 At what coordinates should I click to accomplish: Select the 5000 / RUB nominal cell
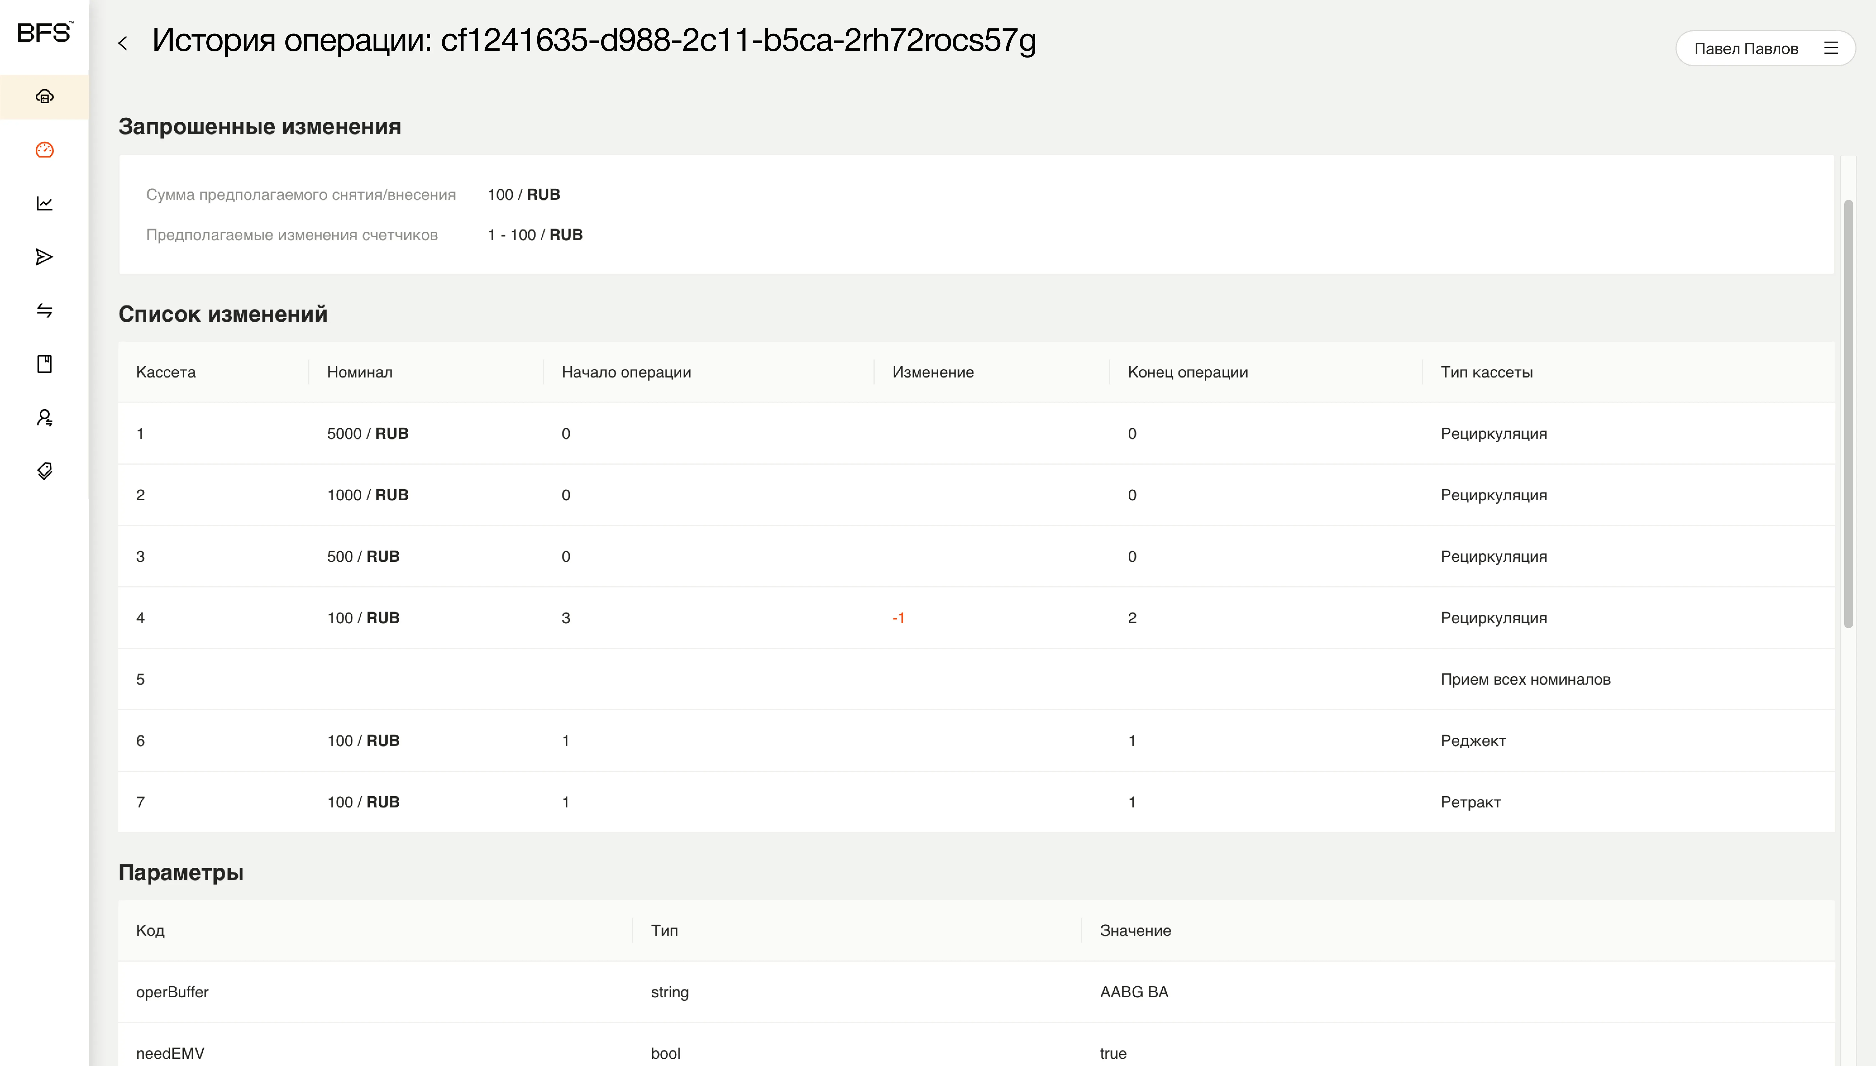[x=367, y=433]
